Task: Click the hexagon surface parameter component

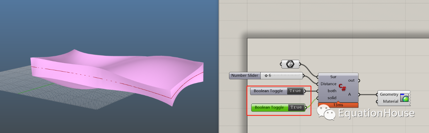Action: (290, 64)
